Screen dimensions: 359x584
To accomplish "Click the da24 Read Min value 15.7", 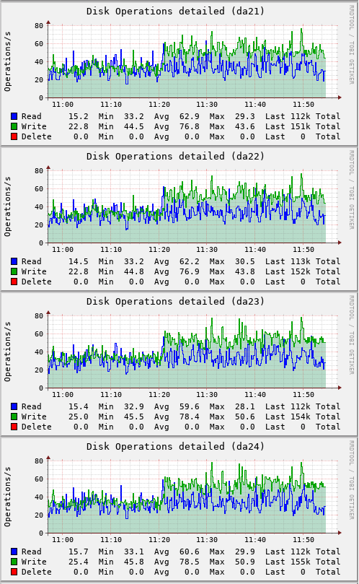I will click(x=78, y=552).
